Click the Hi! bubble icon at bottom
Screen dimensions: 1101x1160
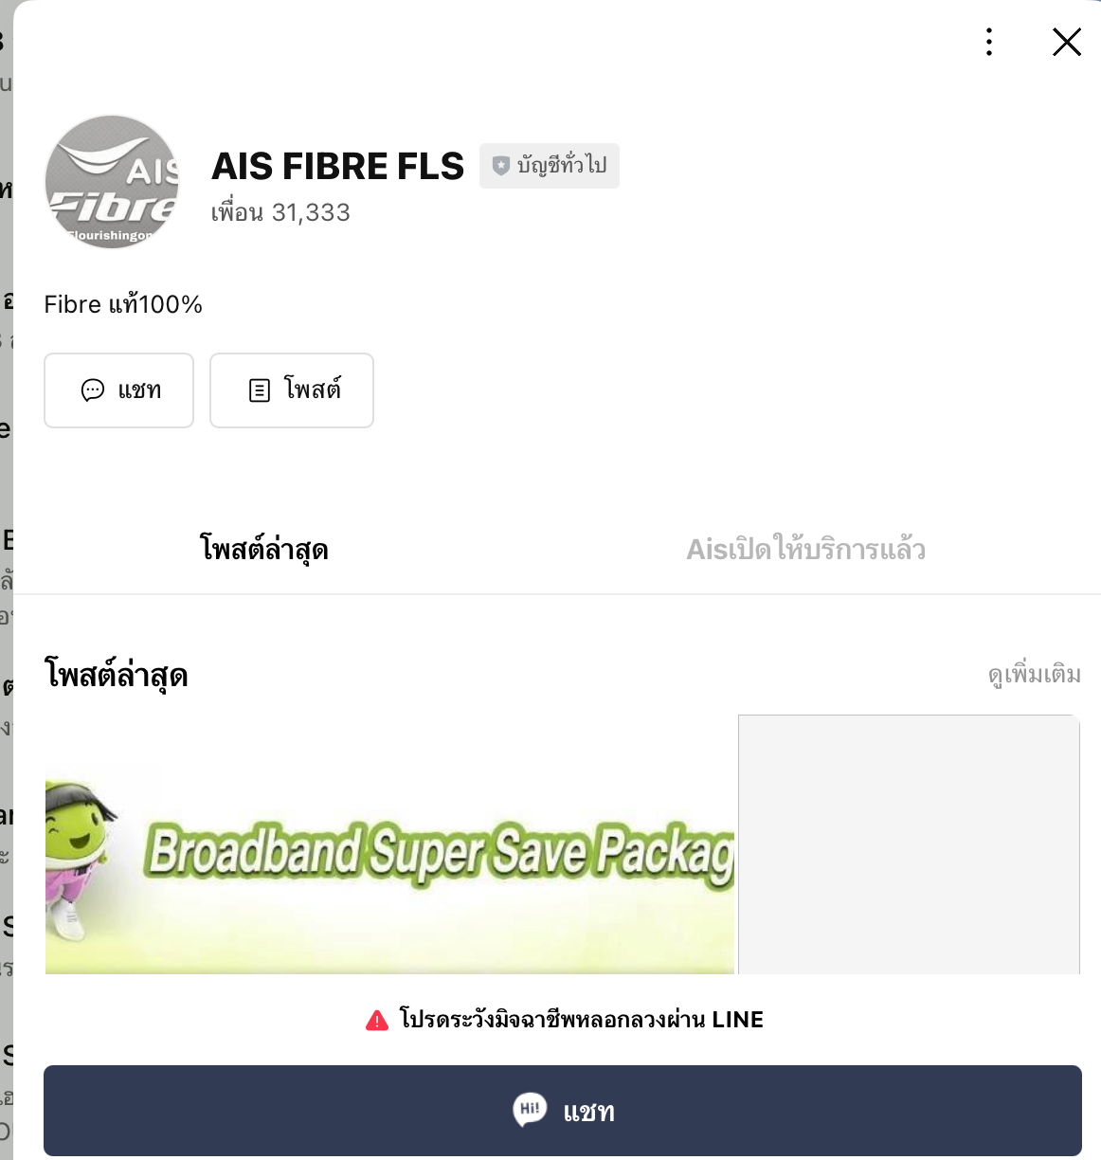[x=530, y=1110]
